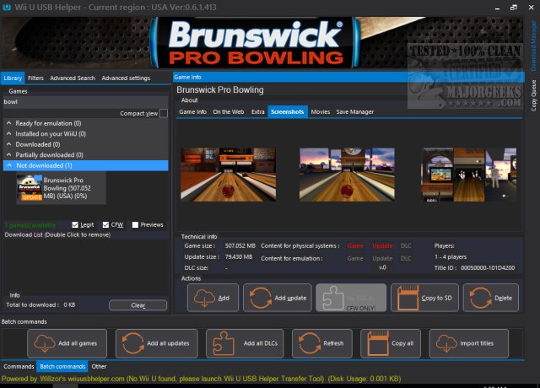The height and width of the screenshot is (388, 540).
Task: Click the Refresh label
Action: coord(333,343)
